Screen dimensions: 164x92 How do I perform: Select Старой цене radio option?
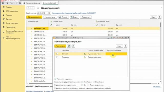point(94,82)
